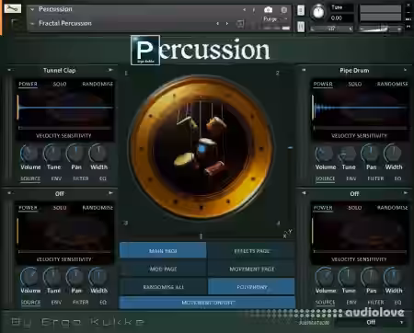Select next sample for Pipe Drum slot
This screenshot has width=414, height=333.
tap(405, 70)
